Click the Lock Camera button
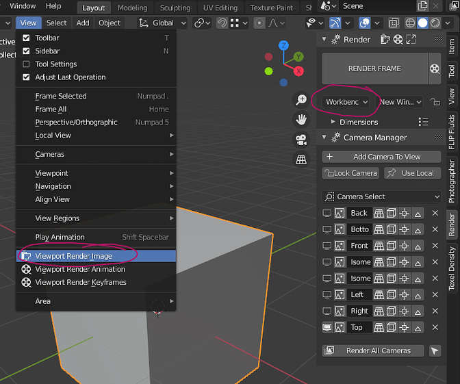 pyautogui.click(x=350, y=173)
